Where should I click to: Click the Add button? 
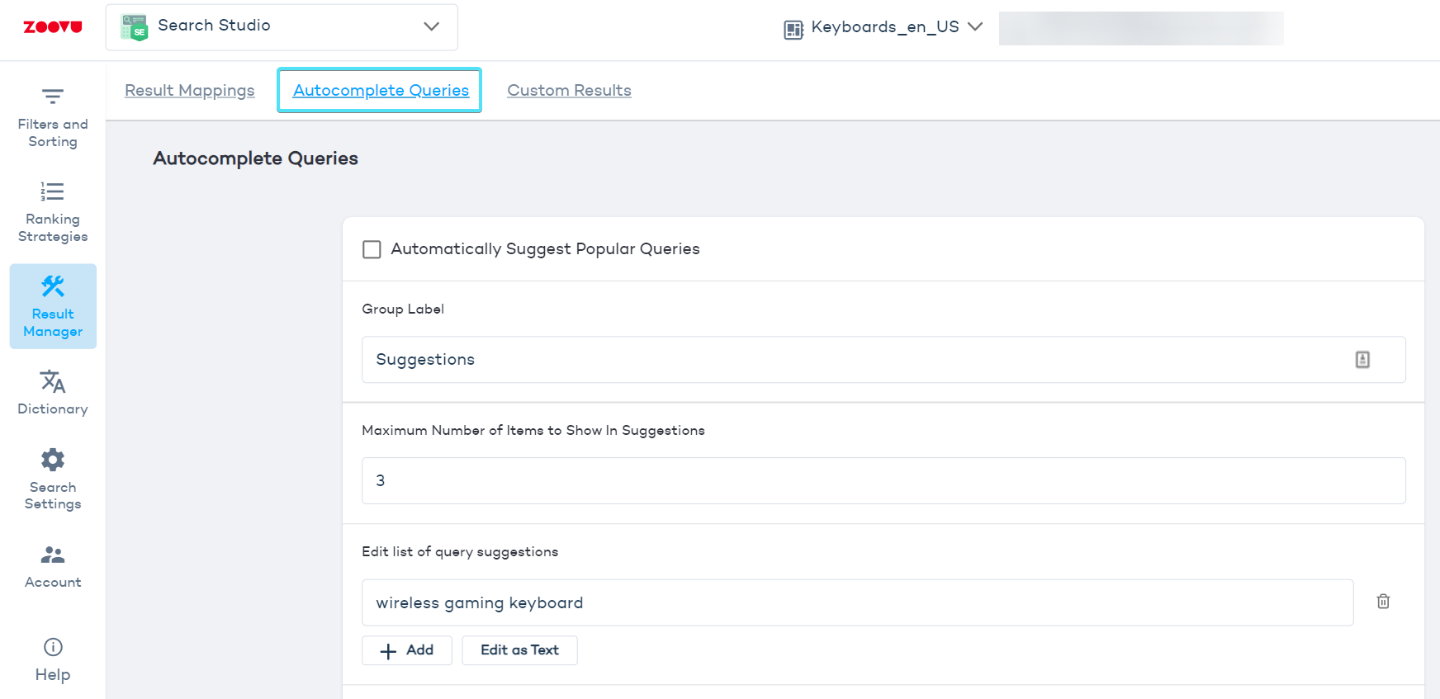[x=407, y=650]
